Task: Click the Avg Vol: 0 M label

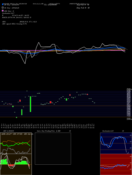Action: coord(83,5)
